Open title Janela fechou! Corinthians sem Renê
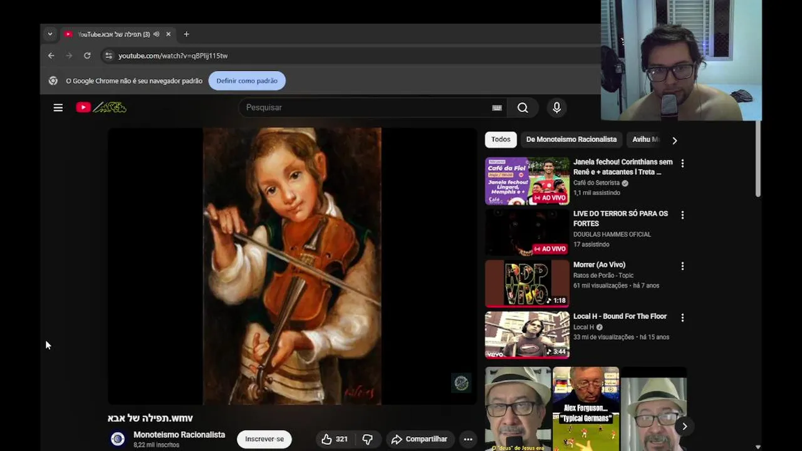 (623, 167)
